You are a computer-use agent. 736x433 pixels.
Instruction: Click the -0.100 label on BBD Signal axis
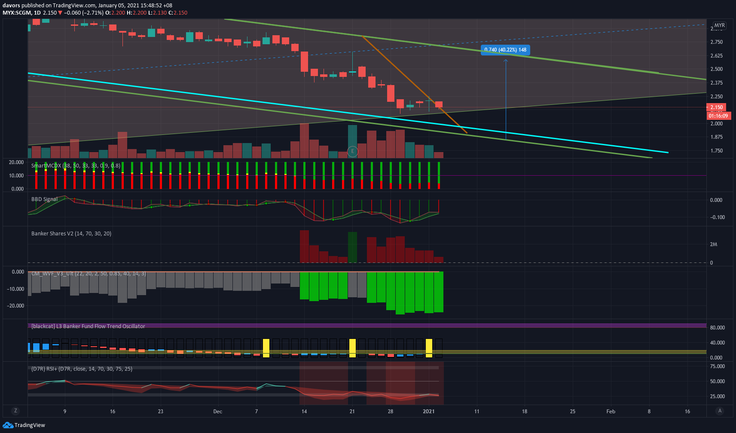(x=717, y=217)
